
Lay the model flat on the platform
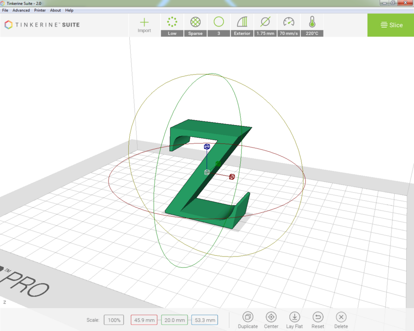[x=294, y=320]
